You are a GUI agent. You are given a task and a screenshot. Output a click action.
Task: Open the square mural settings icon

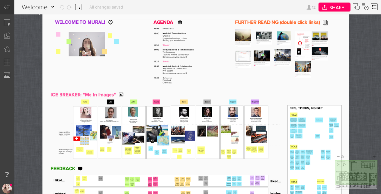(78, 7)
